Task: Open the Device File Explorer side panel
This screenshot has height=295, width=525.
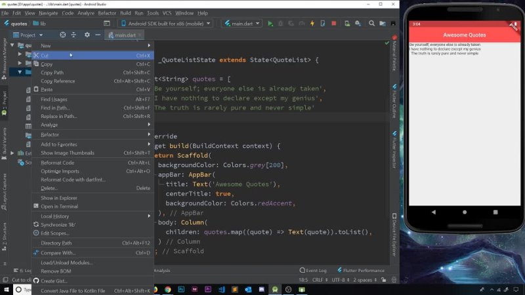Action: [394, 235]
